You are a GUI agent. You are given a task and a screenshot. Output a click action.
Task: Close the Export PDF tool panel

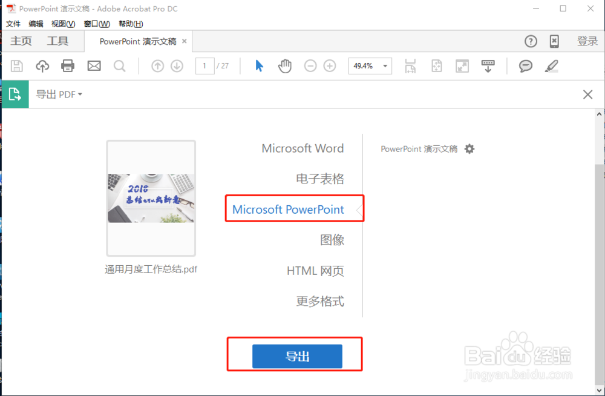click(x=587, y=94)
